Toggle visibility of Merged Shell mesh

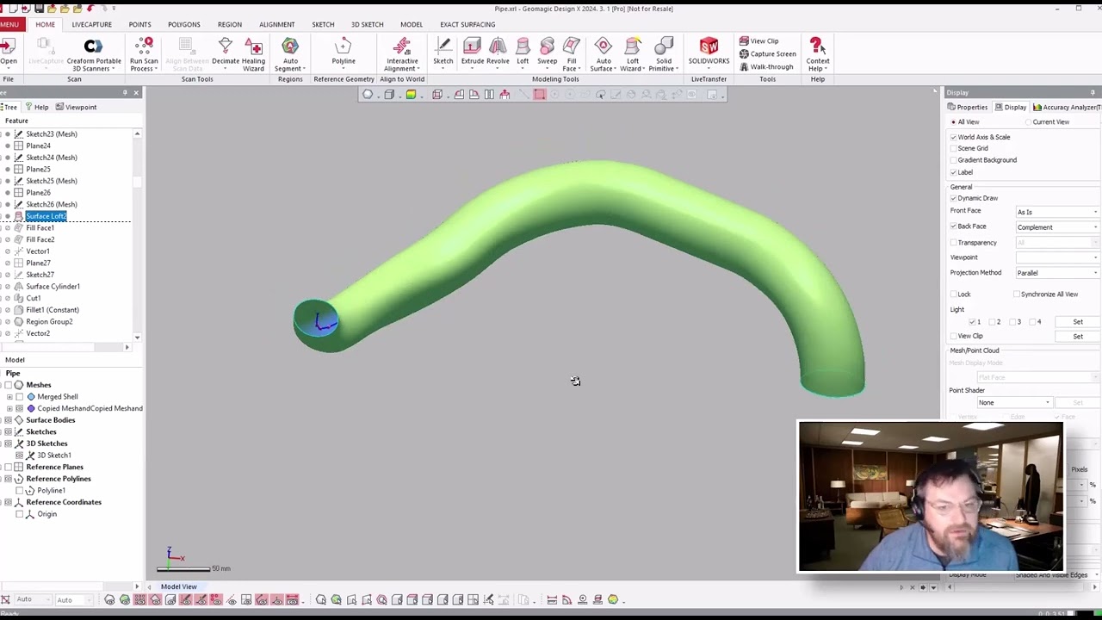point(20,397)
